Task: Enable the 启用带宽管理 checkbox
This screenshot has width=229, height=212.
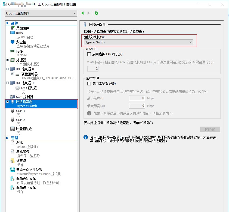Action: [x=89, y=84]
